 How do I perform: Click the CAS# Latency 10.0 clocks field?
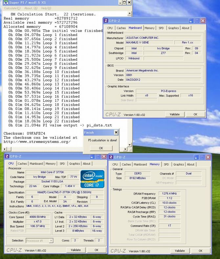click(x=169, y=203)
